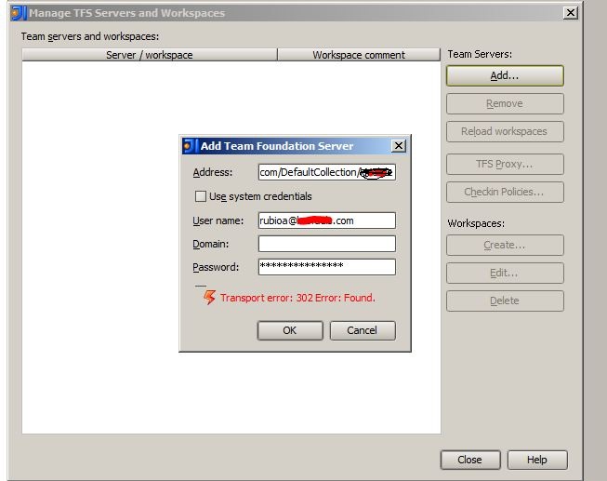Confirm the server with the OK button

pyautogui.click(x=290, y=330)
